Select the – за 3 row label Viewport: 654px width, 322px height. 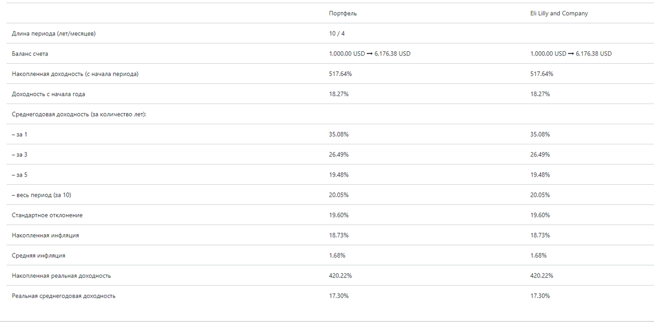pos(20,155)
